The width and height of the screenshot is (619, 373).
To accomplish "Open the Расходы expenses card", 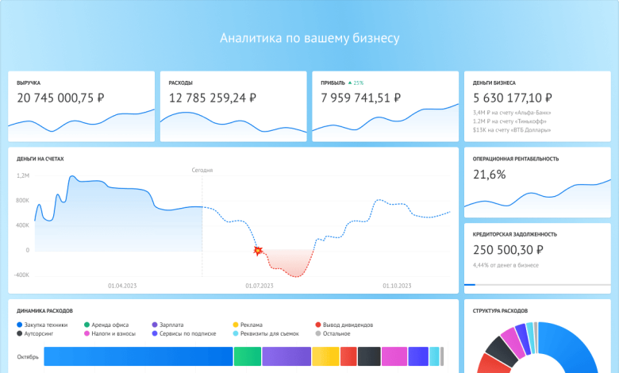I will click(x=233, y=106).
